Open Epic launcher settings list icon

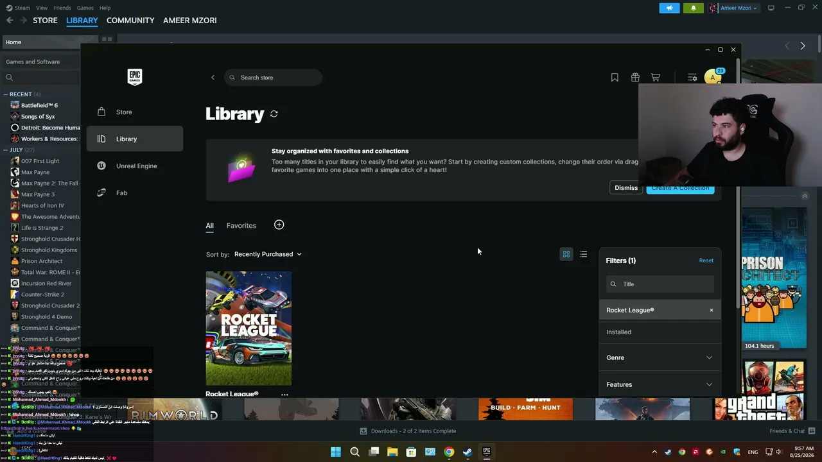pyautogui.click(x=692, y=78)
